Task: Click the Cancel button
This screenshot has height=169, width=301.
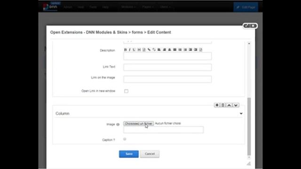Action: (x=150, y=154)
